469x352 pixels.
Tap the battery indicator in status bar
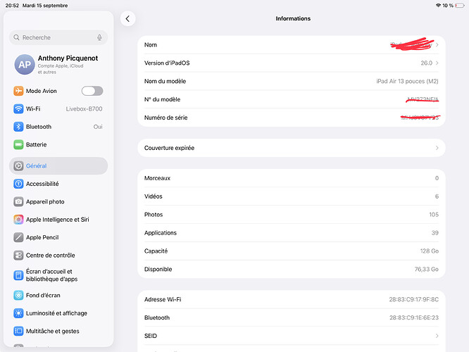coord(460,6)
